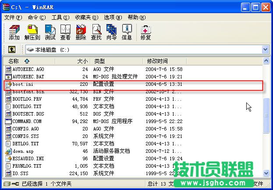The image size is (273, 190).
Task: Open the Tools (工具) menu
Action: tap(60, 18)
